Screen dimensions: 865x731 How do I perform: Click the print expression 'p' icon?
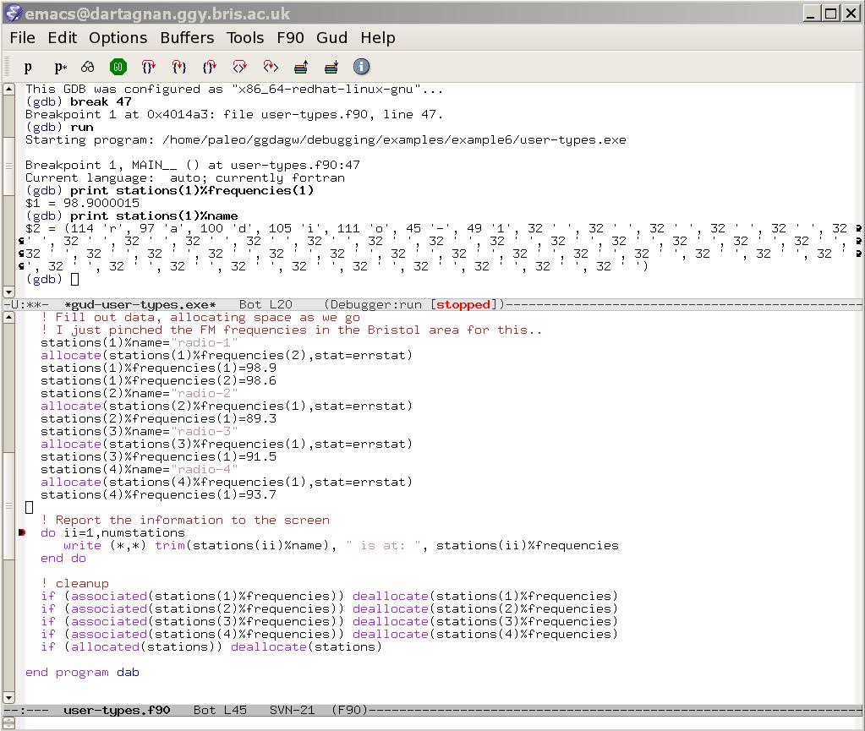(x=28, y=67)
